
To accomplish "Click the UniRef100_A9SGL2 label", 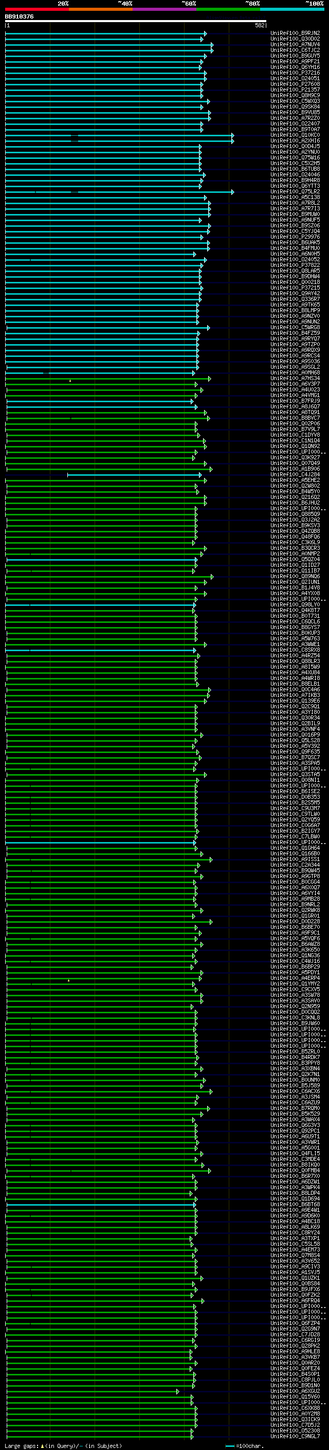I will click(295, 367).
